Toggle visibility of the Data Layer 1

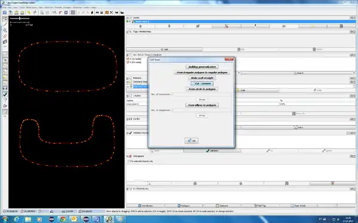(x=129, y=21)
